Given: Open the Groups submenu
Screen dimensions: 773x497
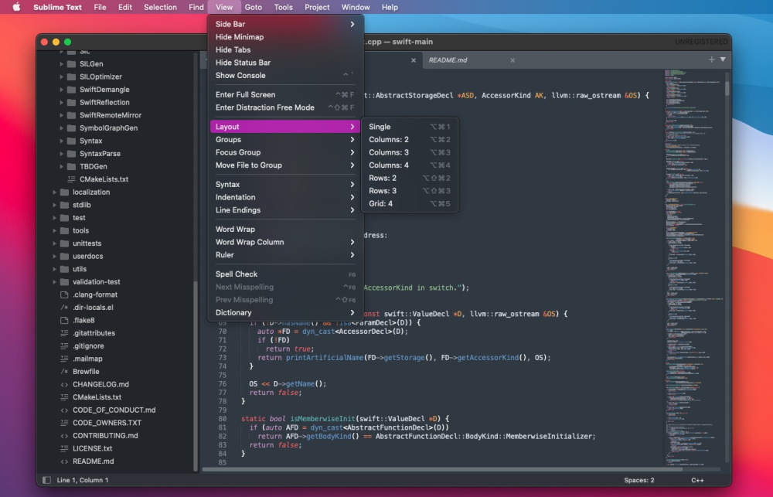Looking at the screenshot, I should pyautogui.click(x=285, y=140).
